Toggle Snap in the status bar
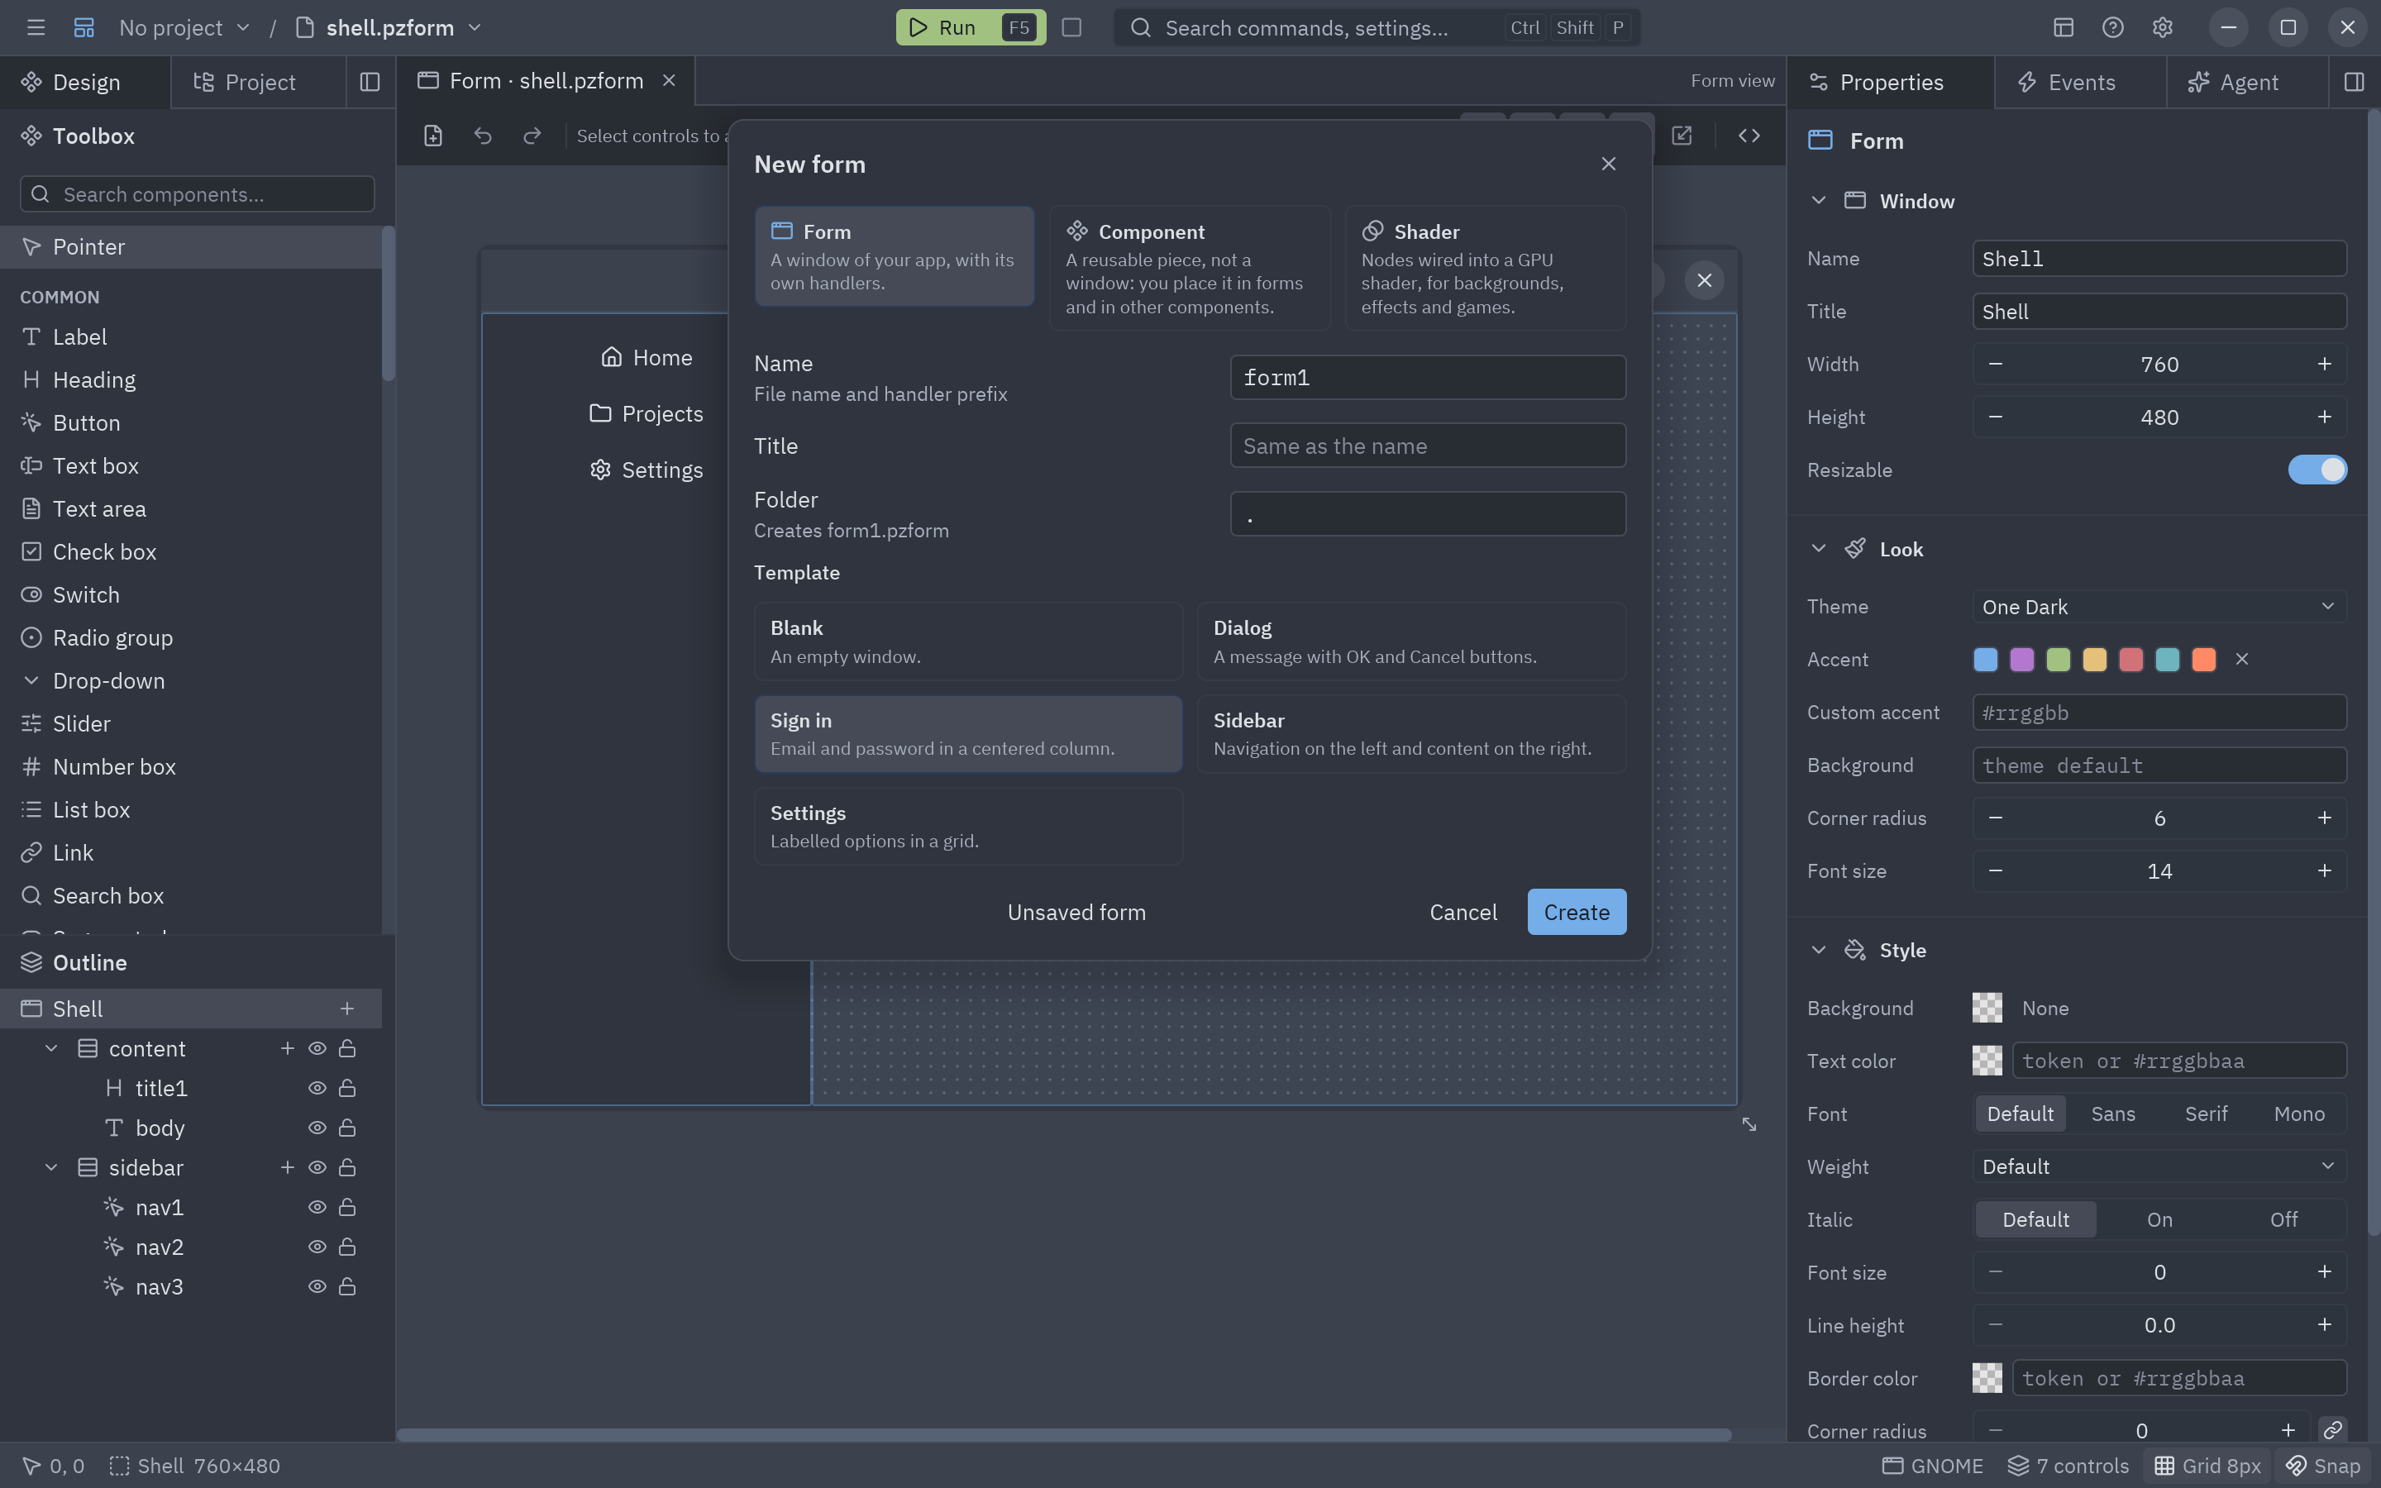Screen dimensions: 2381x1488 tap(2324, 1466)
